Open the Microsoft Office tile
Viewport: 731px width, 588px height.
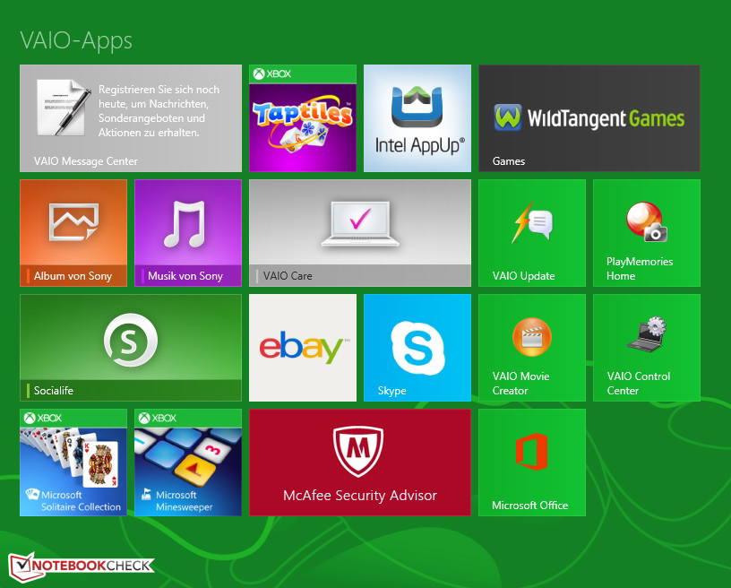532,463
